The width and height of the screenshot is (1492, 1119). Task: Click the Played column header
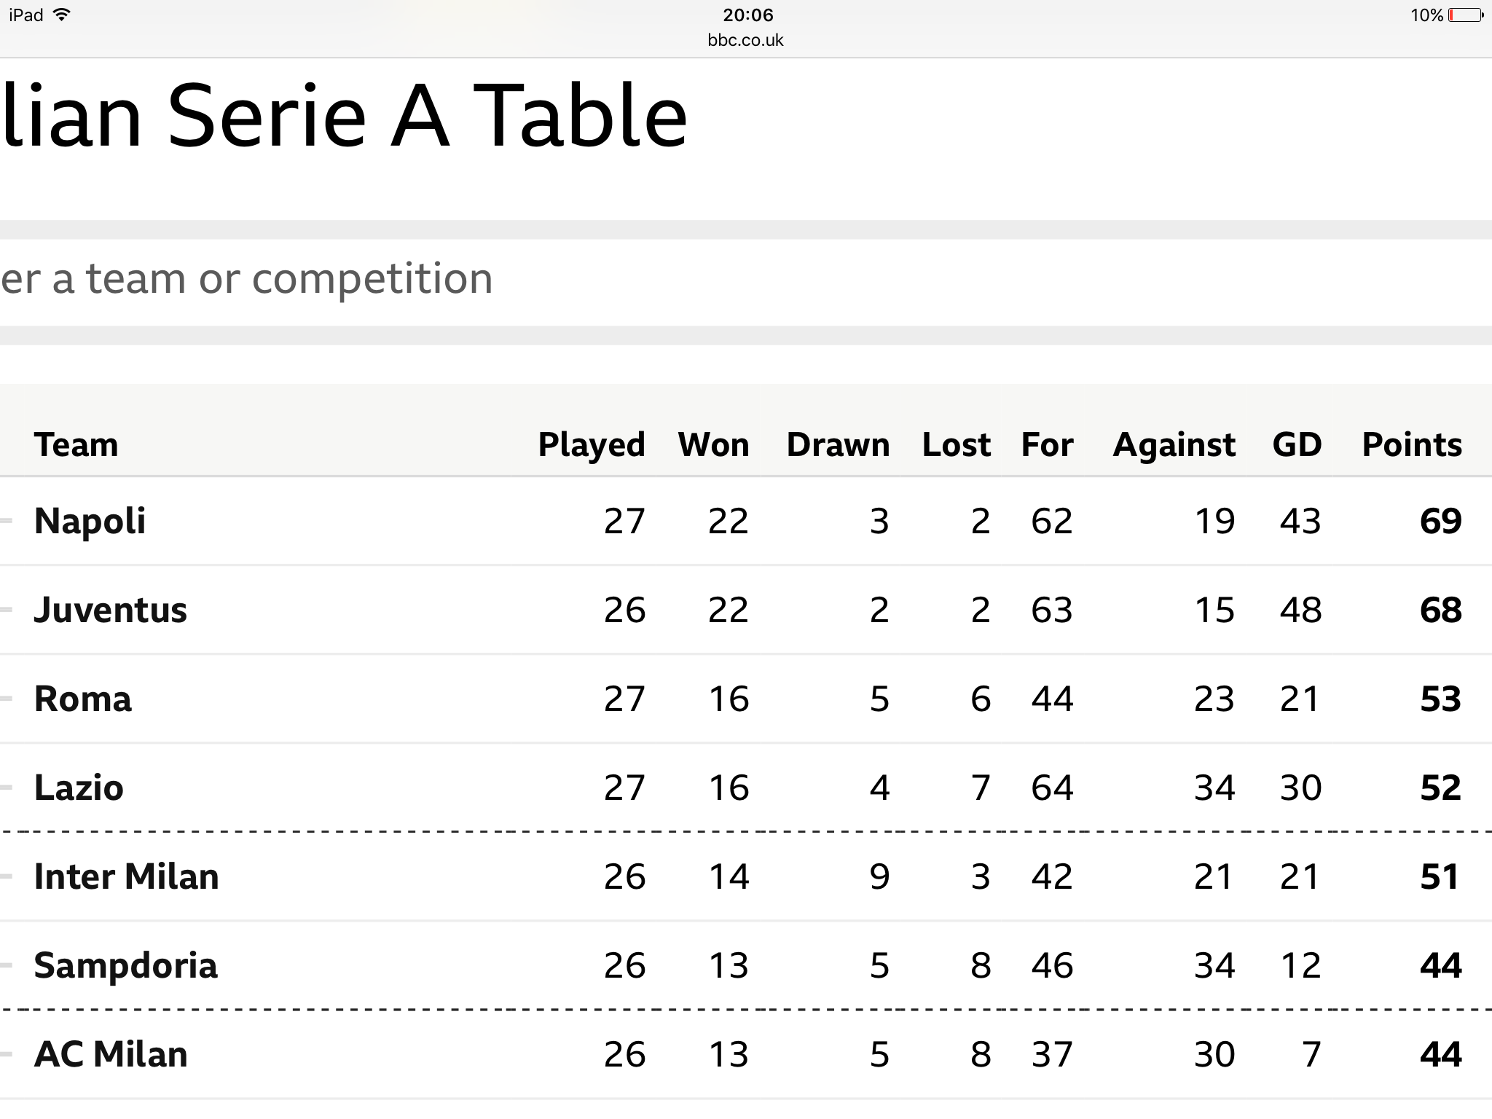[x=592, y=446]
